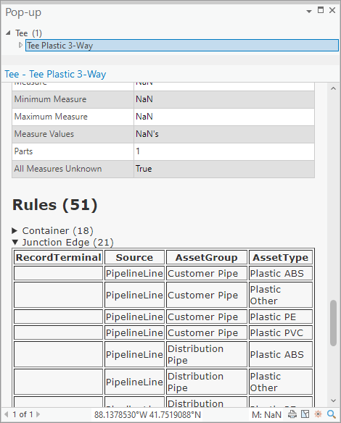The width and height of the screenshot is (341, 423).
Task: Click the vertical scrollbar thumb
Action: point(334,322)
